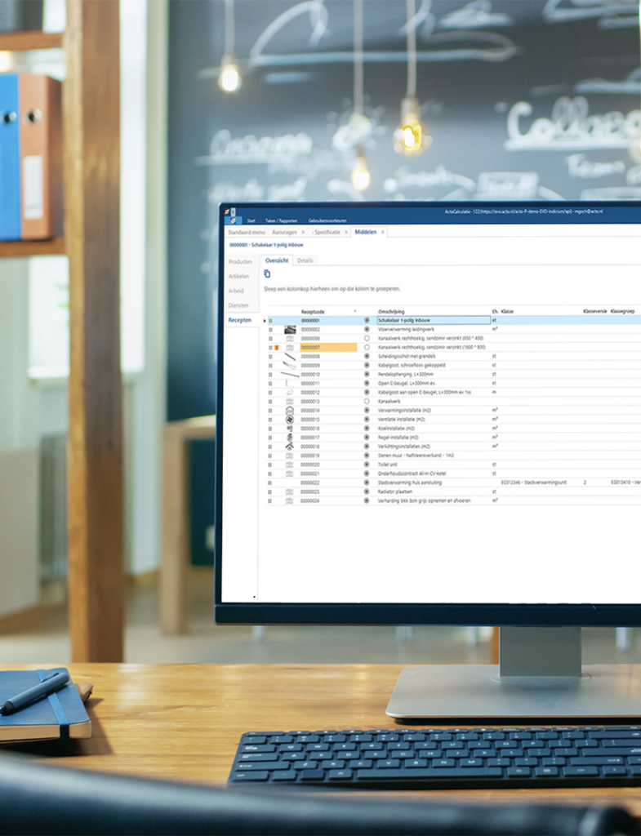641x836 pixels.
Task: Toggle the radio button on recipe 00000006
Action: (367, 338)
